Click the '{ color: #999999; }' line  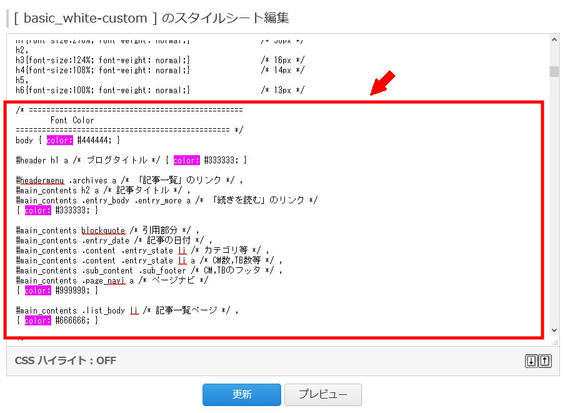click(57, 290)
